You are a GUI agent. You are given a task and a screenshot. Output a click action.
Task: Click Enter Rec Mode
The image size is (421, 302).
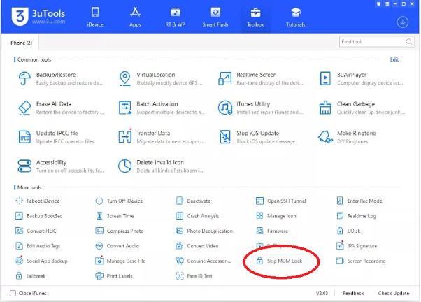[359, 201]
